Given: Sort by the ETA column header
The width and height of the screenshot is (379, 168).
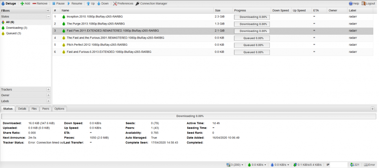Looking at the screenshot, I should pyautogui.click(x=319, y=10).
